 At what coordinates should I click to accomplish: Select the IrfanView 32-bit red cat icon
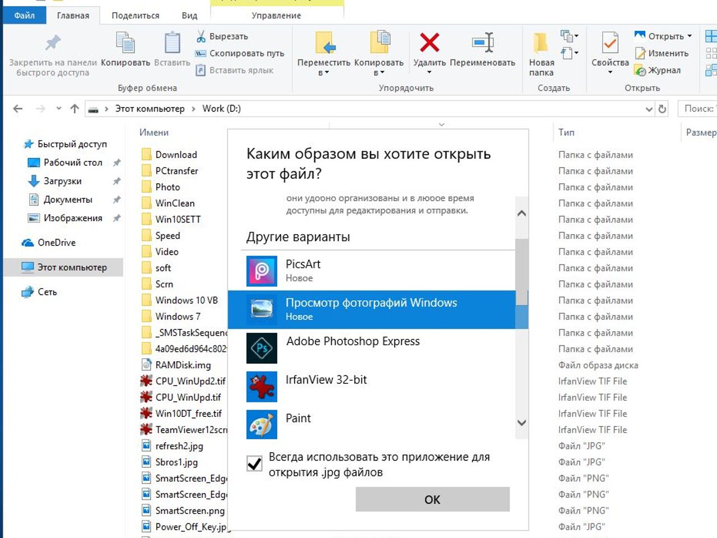262,387
